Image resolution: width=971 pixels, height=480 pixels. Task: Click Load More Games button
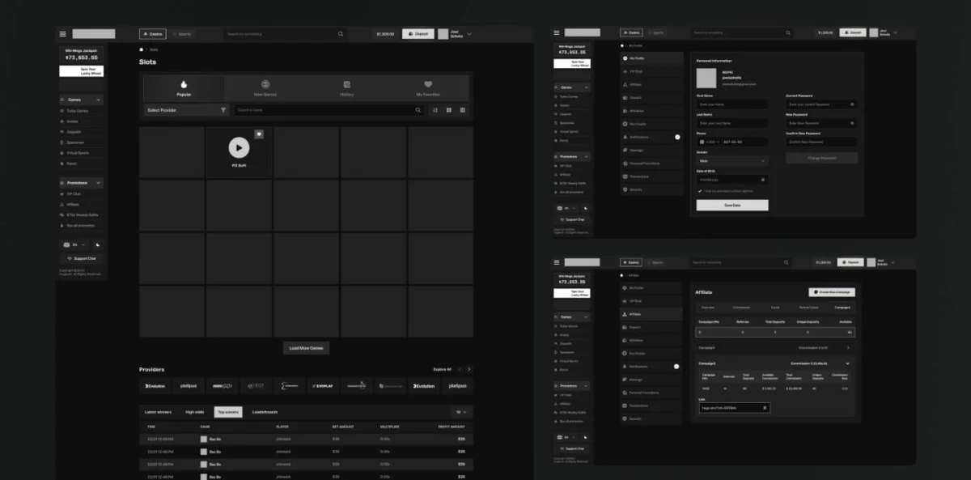tap(306, 348)
